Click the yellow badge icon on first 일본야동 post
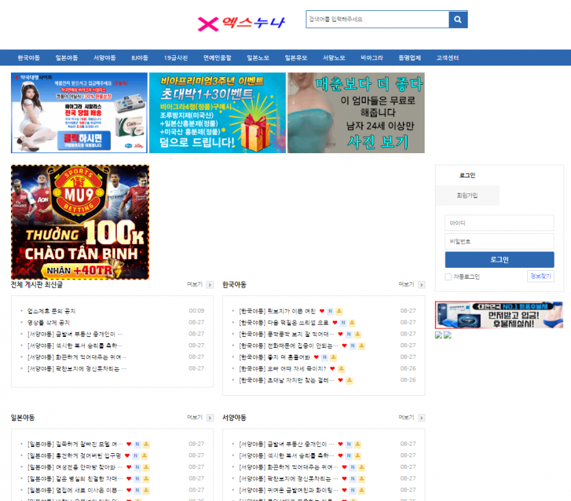The image size is (571, 501). click(146, 444)
